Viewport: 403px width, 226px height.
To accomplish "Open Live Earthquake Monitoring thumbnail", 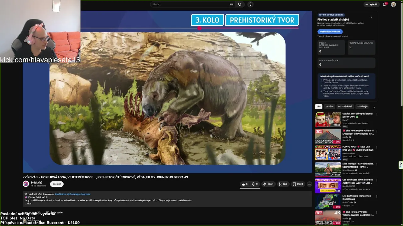I will pos(328,202).
